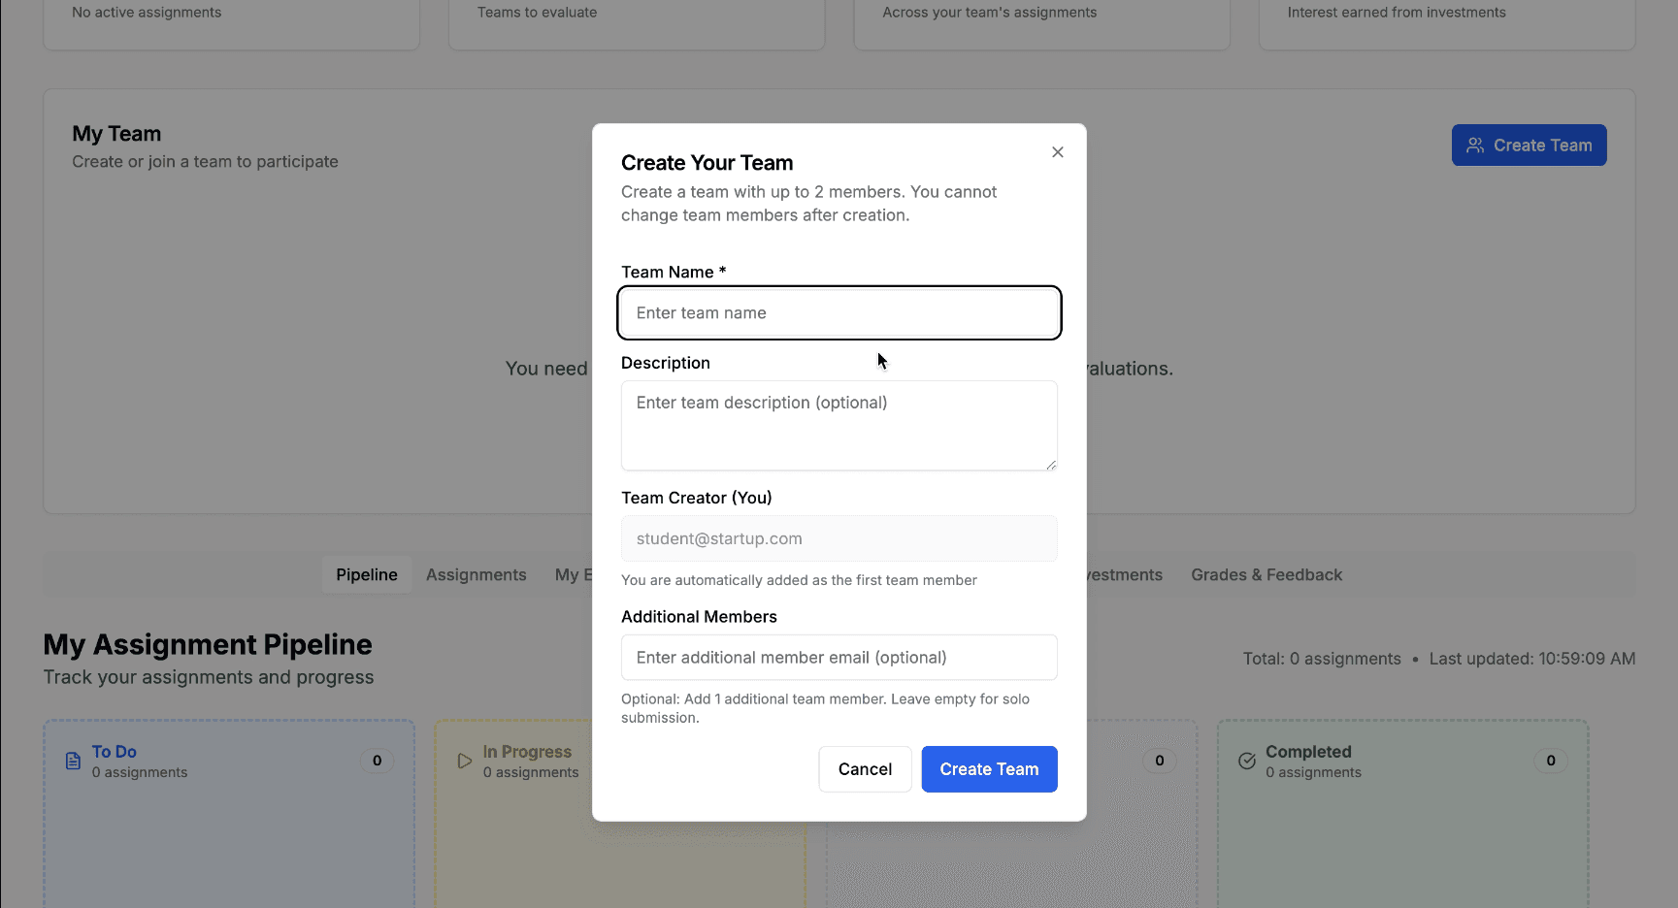Image resolution: width=1678 pixels, height=908 pixels.
Task: Switch to the Pipeline tab
Action: (x=367, y=575)
